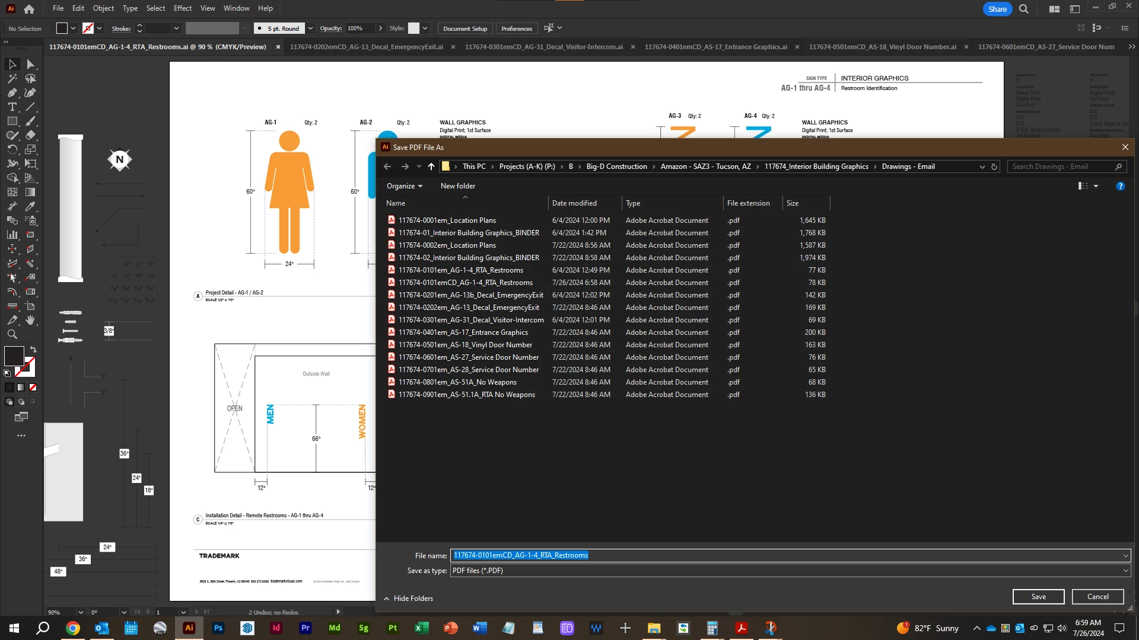The height and width of the screenshot is (640, 1139).
Task: Select the Magic Wand tool
Action: click(12, 79)
